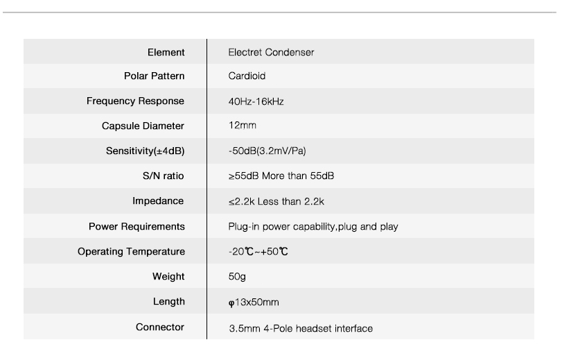Select the Cardioid value
This screenshot has width=562, height=358.
247,76
